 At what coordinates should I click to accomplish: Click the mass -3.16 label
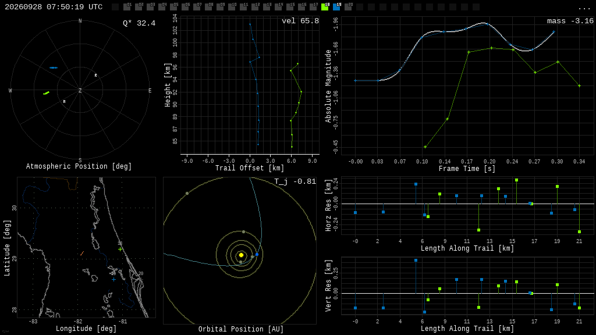pos(570,21)
